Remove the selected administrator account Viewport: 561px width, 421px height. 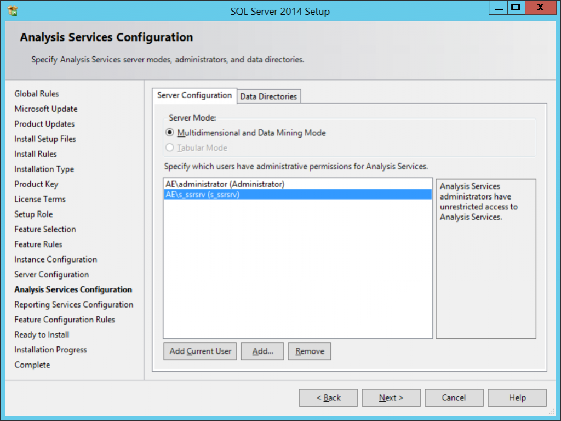[x=309, y=351]
